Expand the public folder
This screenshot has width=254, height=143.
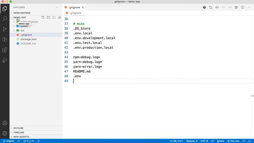point(14,26)
